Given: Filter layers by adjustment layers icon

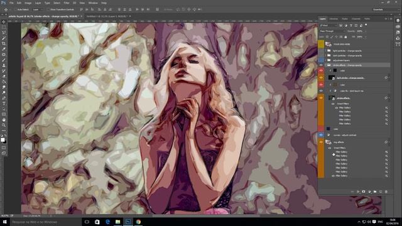Looking at the screenshot, I should 346,25.
